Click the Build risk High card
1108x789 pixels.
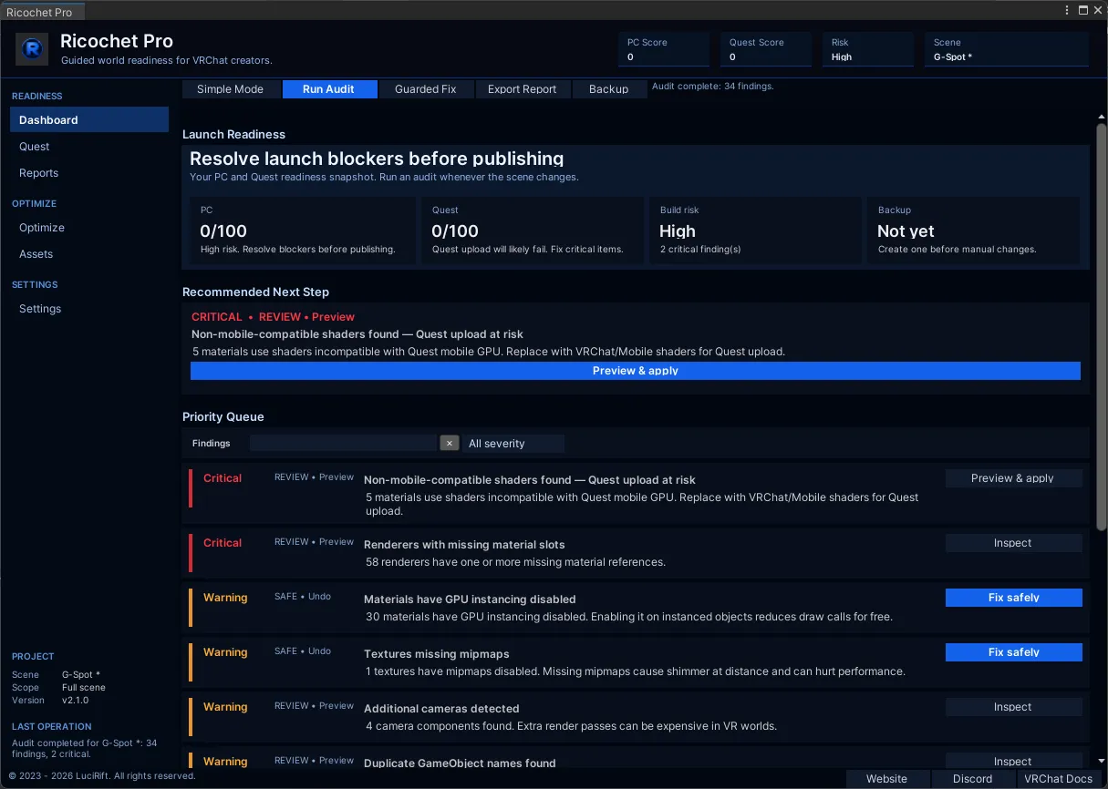click(x=755, y=231)
